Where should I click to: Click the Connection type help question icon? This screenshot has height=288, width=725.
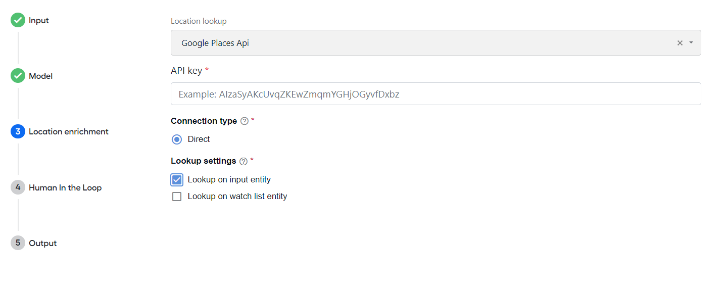pyautogui.click(x=245, y=121)
